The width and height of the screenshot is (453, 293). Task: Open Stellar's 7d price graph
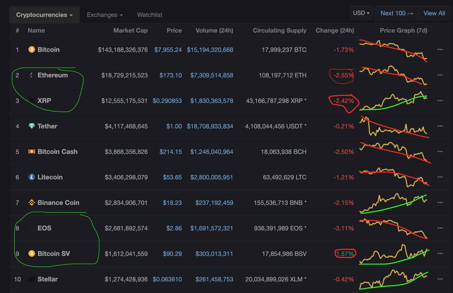tap(394, 279)
